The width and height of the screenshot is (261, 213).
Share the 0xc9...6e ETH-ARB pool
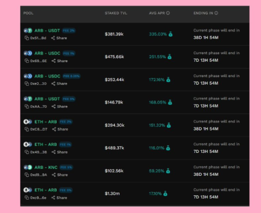pos(59,198)
